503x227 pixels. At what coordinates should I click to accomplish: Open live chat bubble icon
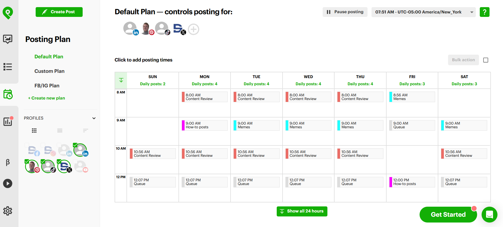[490, 215]
